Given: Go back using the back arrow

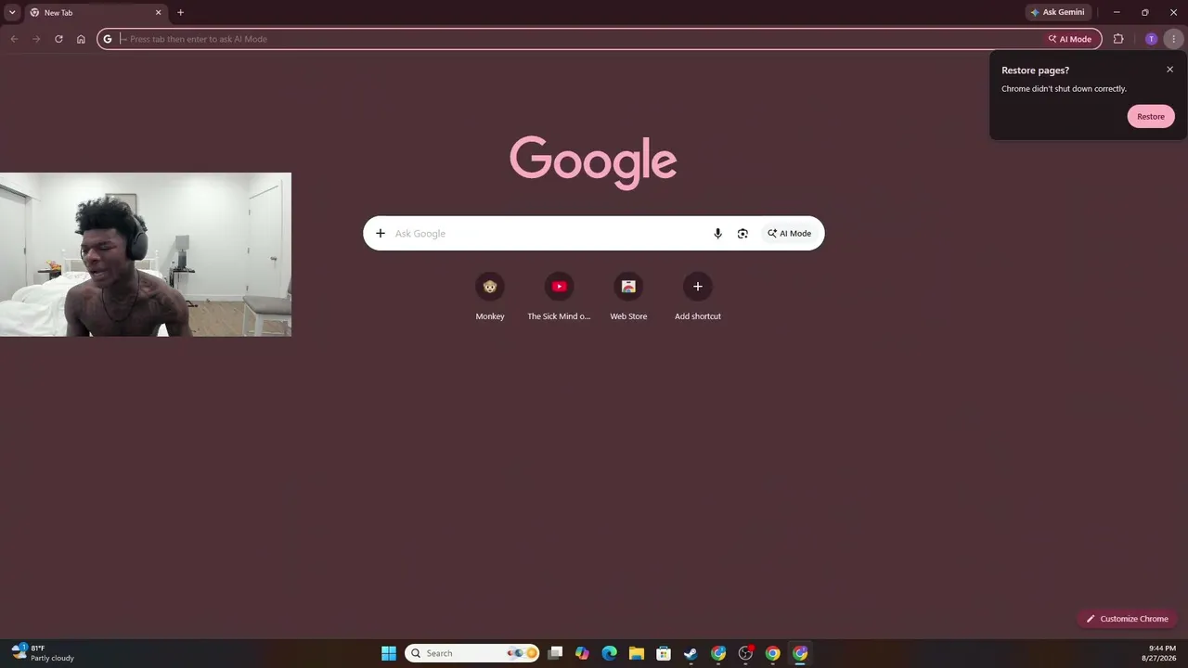Looking at the screenshot, I should tap(14, 39).
